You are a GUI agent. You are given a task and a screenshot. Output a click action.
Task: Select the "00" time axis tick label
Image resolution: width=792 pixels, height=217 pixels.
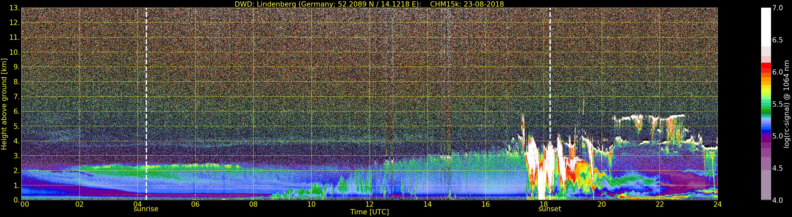25,204
